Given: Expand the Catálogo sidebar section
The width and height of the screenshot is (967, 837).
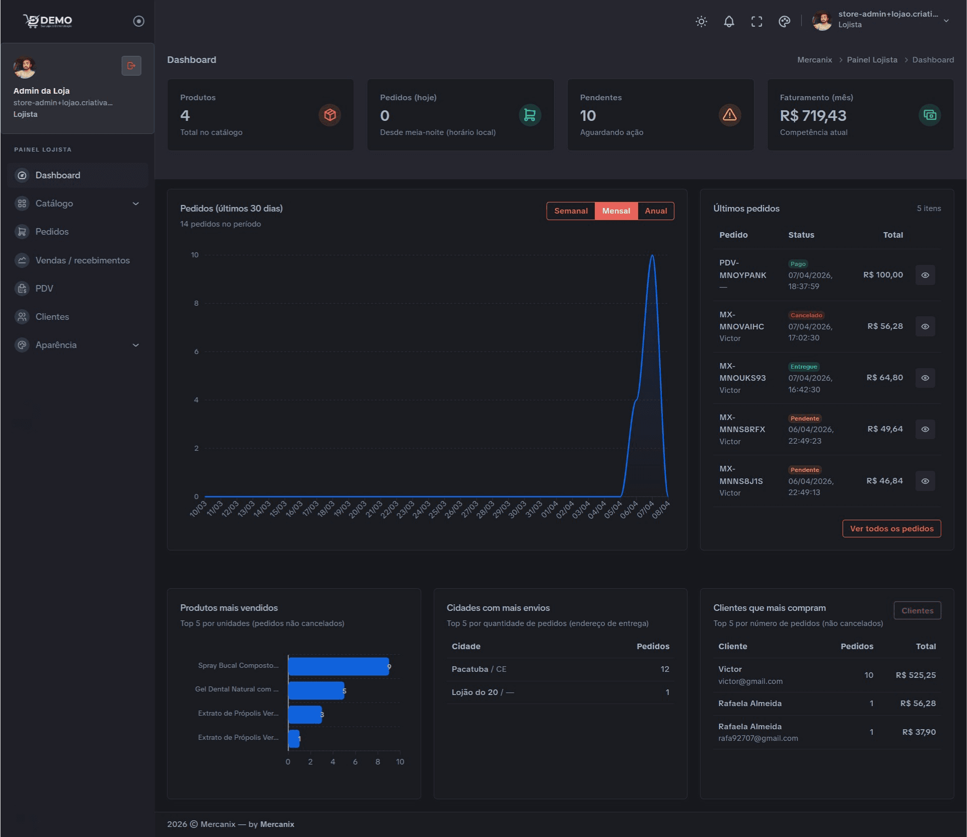Looking at the screenshot, I should tap(54, 203).
